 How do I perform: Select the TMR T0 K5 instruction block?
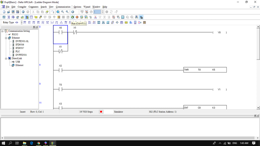pyautogui.click(x=205, y=70)
